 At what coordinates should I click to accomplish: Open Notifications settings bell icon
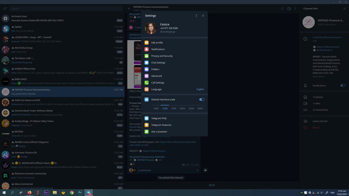tap(147, 49)
